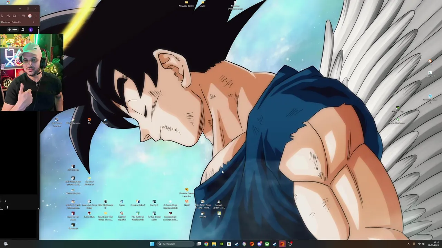Open YouTube notifications bell
Image resolution: width=442 pixels, height=248 pixels.
(x=23, y=30)
